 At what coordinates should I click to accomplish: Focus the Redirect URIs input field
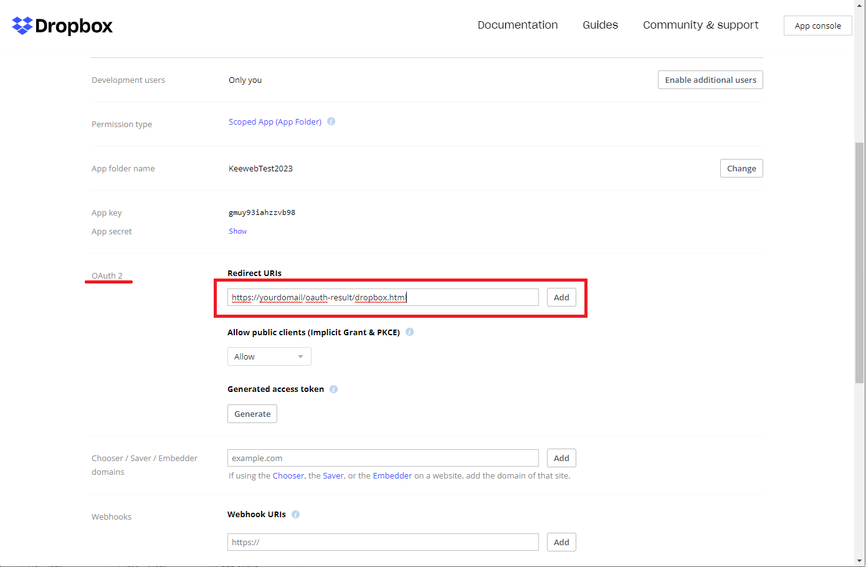pyautogui.click(x=383, y=297)
